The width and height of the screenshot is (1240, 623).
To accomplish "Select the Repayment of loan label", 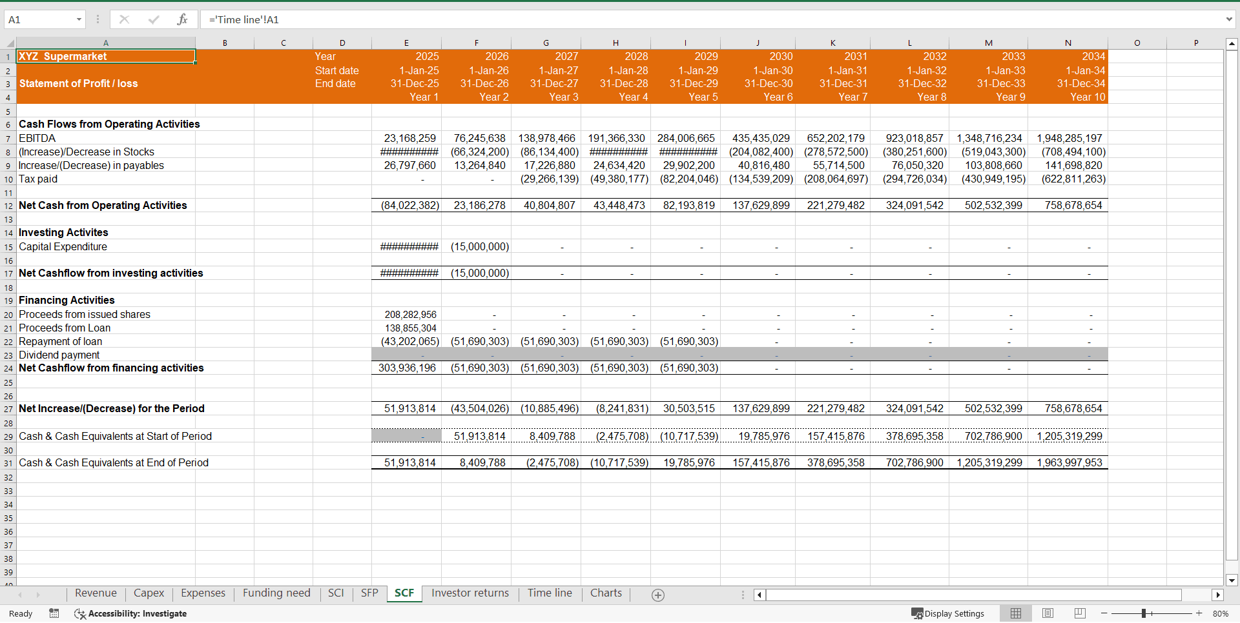I will (60, 341).
